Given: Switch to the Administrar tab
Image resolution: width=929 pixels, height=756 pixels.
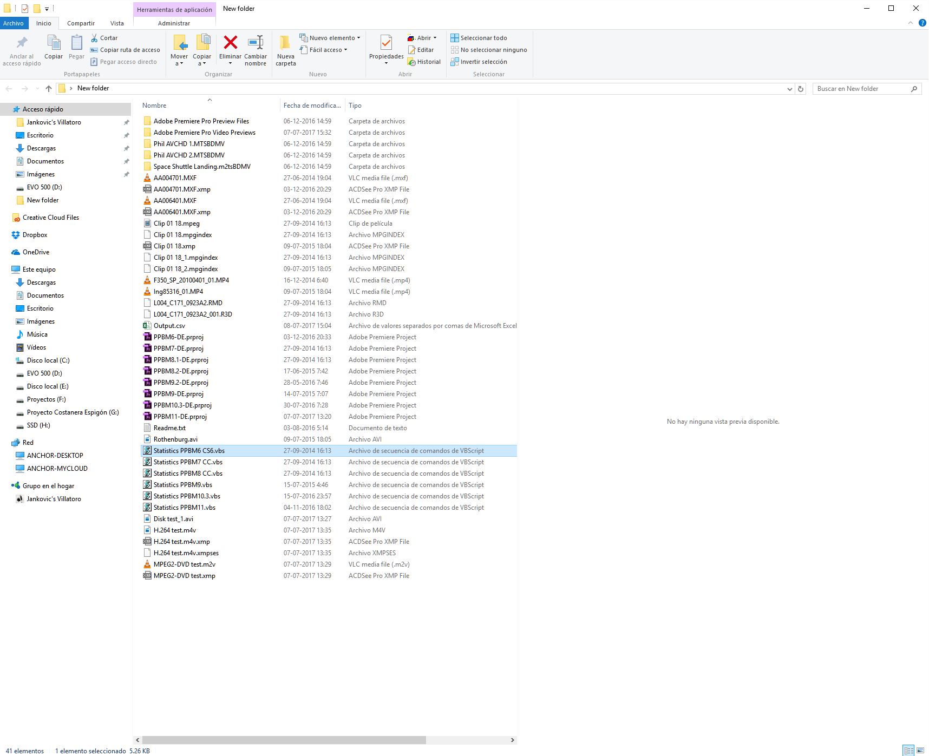Looking at the screenshot, I should [174, 23].
